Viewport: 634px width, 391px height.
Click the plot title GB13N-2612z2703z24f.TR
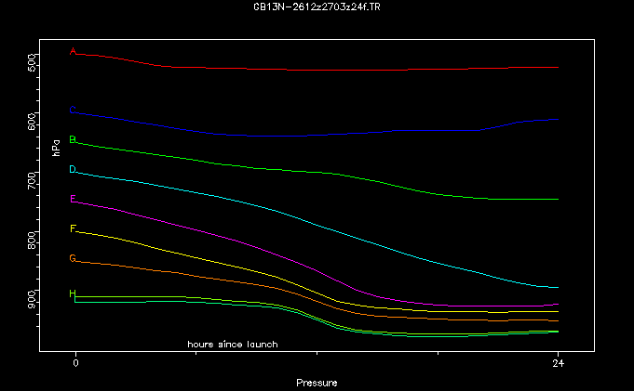point(317,6)
